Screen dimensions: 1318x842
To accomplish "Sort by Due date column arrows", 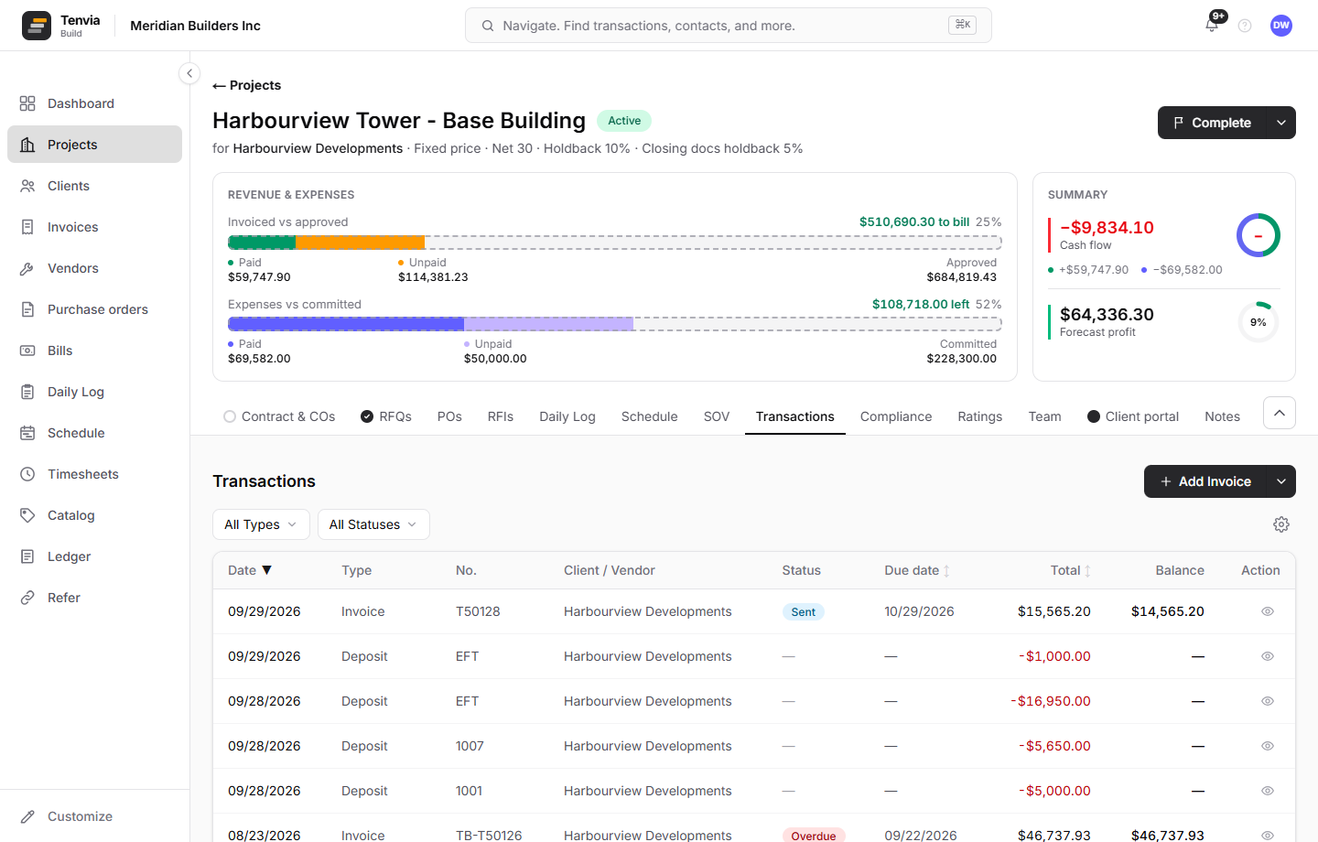I will [946, 571].
